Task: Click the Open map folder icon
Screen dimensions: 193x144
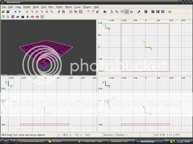Action: (3, 12)
